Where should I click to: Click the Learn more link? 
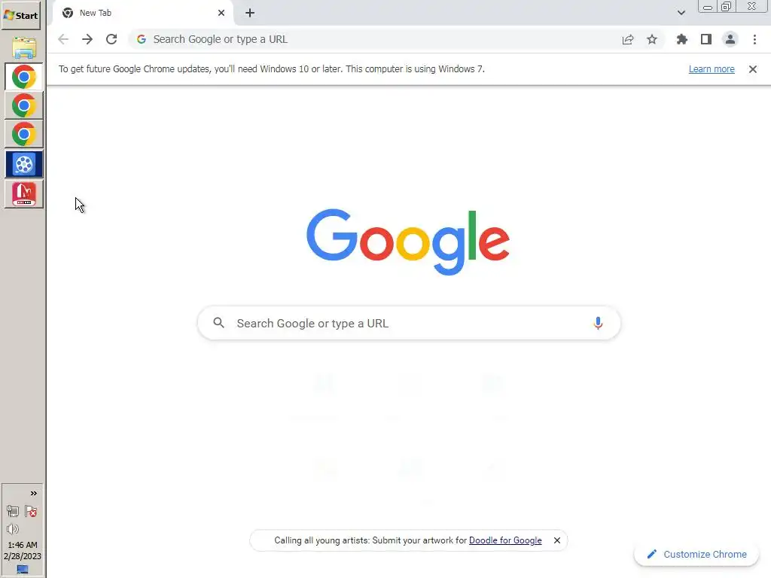pyautogui.click(x=712, y=68)
